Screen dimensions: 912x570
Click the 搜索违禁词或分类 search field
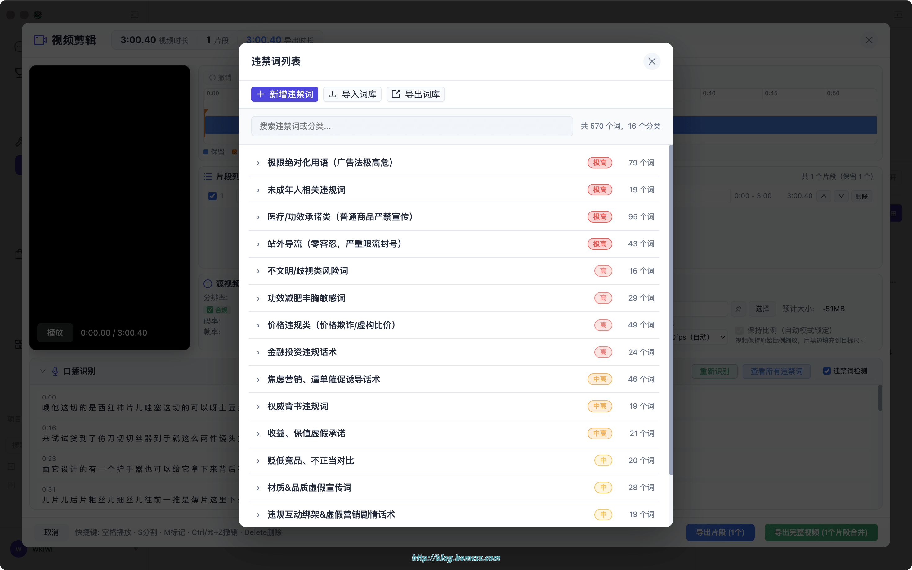pyautogui.click(x=412, y=126)
